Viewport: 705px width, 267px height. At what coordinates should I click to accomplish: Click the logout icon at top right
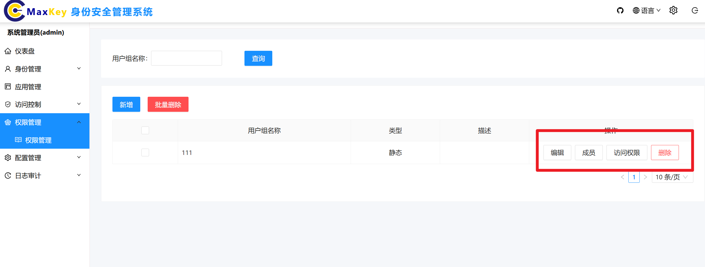[695, 10]
